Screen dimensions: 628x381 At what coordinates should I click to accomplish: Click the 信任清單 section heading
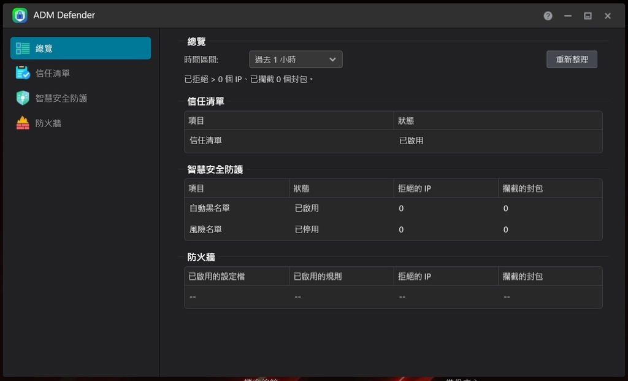(205, 101)
